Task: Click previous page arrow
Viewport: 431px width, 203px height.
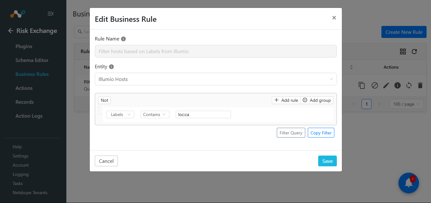Action: pyautogui.click(x=354, y=104)
